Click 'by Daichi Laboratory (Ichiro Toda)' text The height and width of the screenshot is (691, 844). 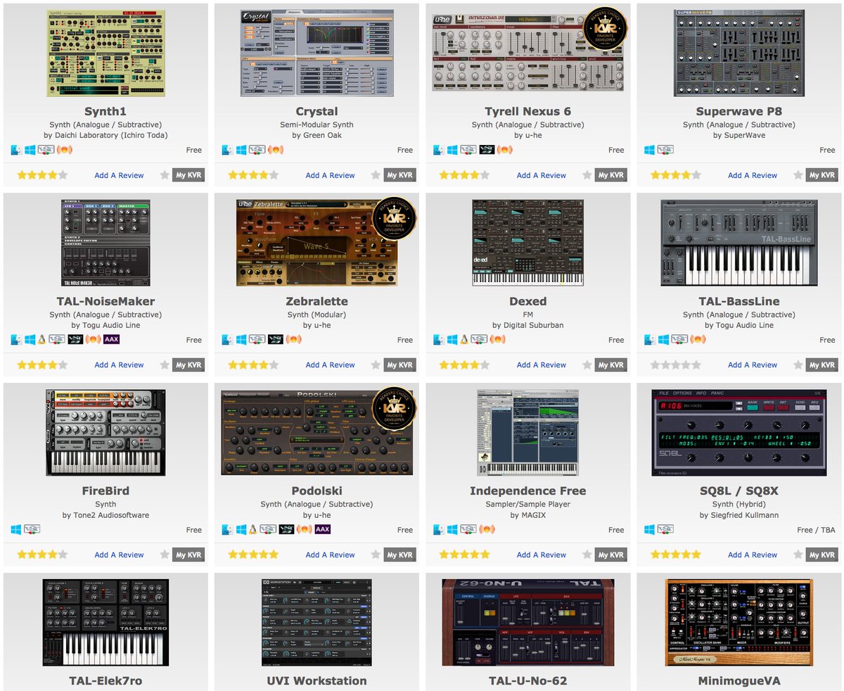coord(105,135)
